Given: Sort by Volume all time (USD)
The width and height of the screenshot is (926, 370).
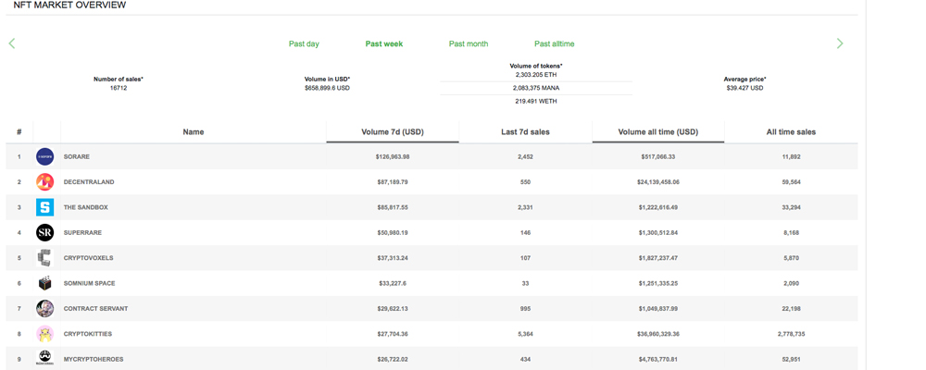Looking at the screenshot, I should pyautogui.click(x=657, y=132).
